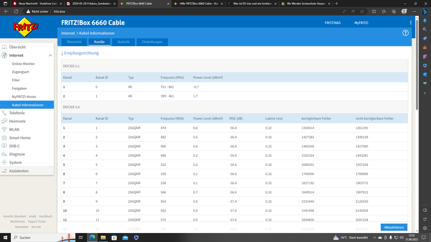431x242 pixels.
Task: Click the Übersicht house icon in the sidebar
Action: pyautogui.click(x=4, y=47)
